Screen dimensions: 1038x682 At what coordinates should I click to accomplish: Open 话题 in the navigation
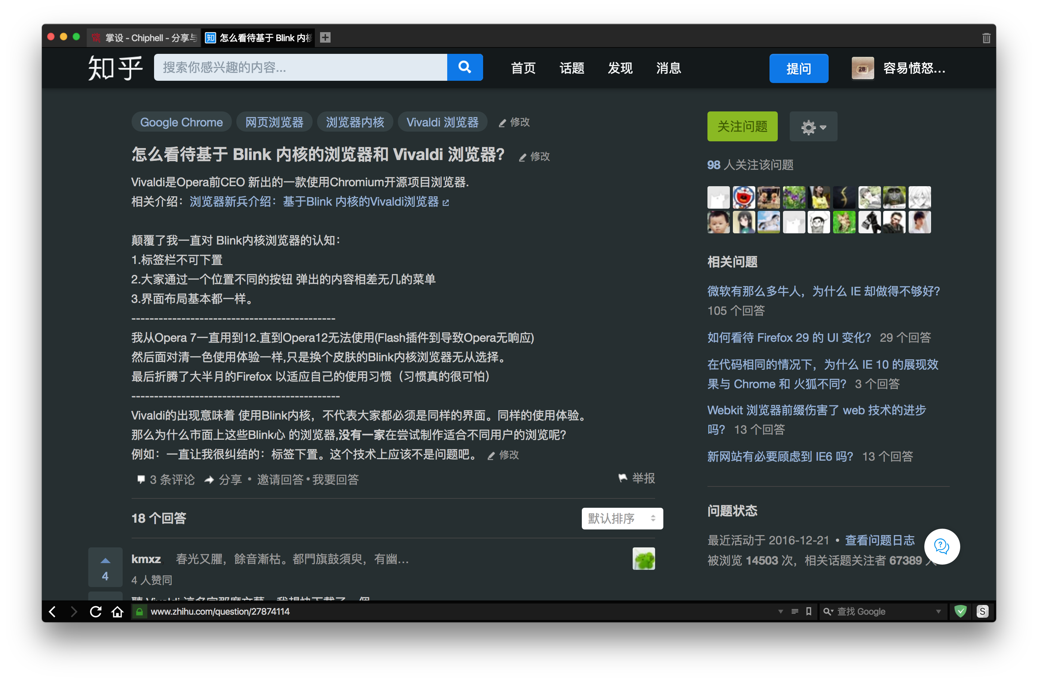(x=571, y=68)
